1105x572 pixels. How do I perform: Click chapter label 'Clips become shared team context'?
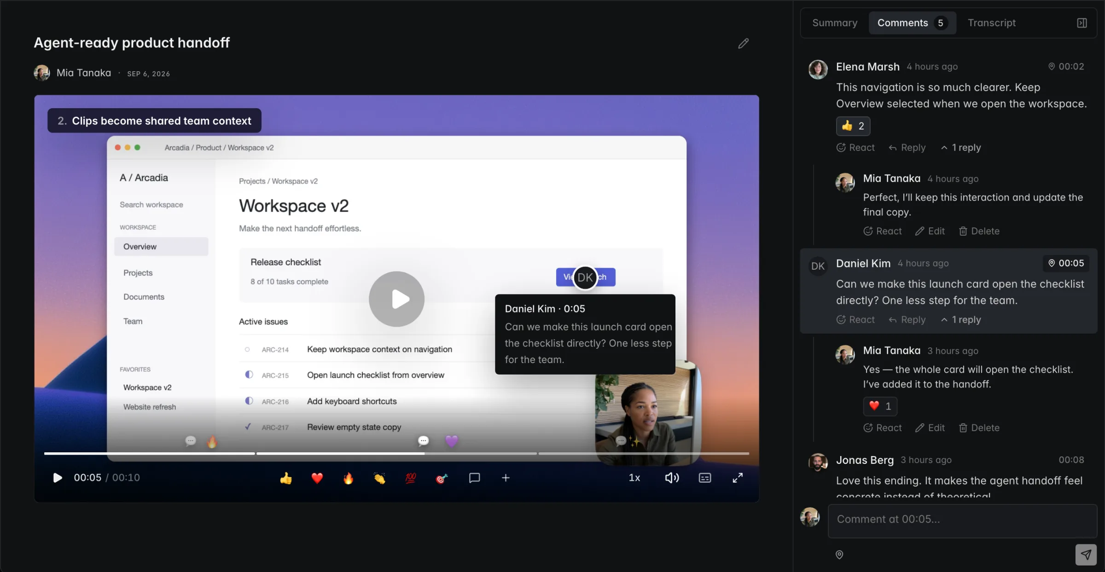tap(154, 121)
